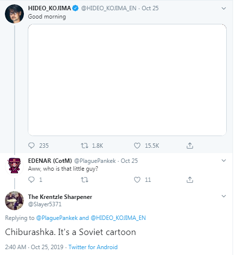
Task: Open EDENAR's pixel-art avatar
Action: pyautogui.click(x=14, y=166)
